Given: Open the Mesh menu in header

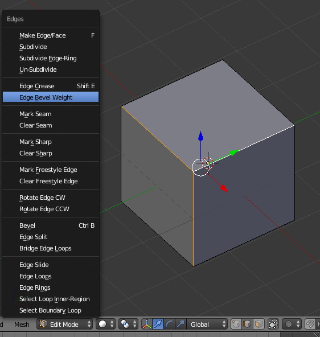Looking at the screenshot, I should tap(22, 324).
